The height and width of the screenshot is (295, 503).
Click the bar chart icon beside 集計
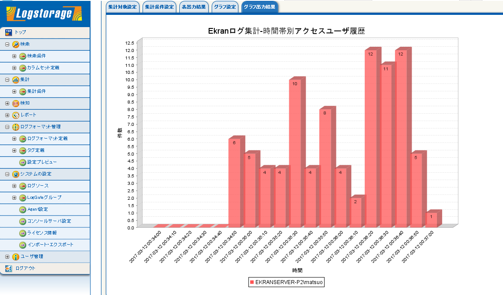coord(15,80)
